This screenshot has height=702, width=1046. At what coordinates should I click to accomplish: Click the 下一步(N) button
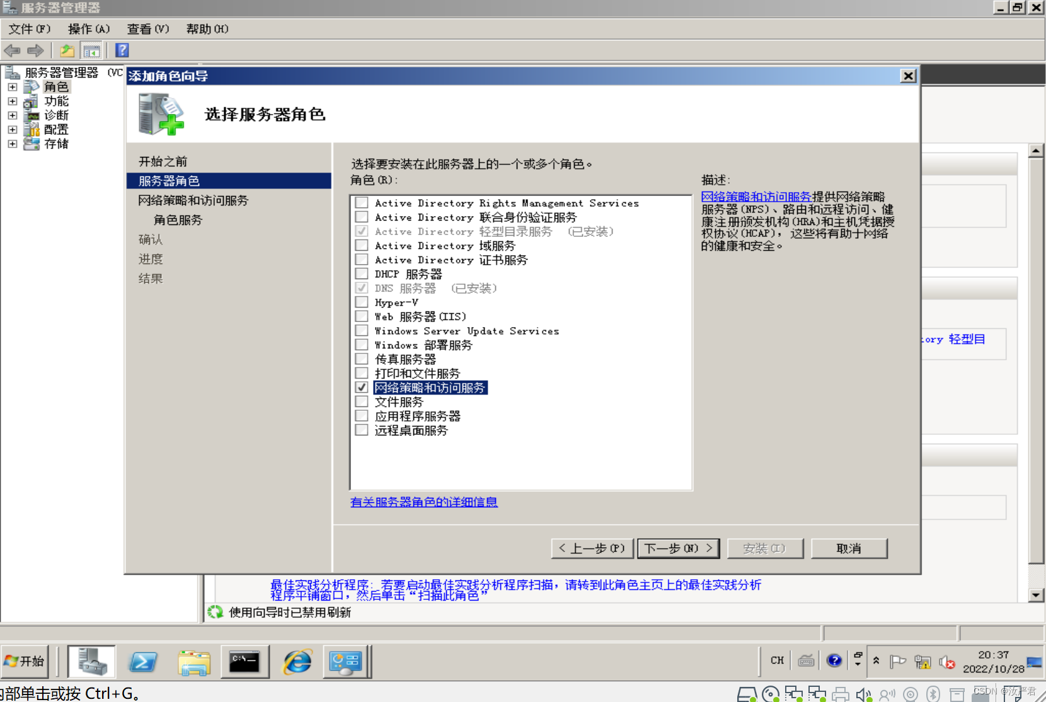point(678,548)
